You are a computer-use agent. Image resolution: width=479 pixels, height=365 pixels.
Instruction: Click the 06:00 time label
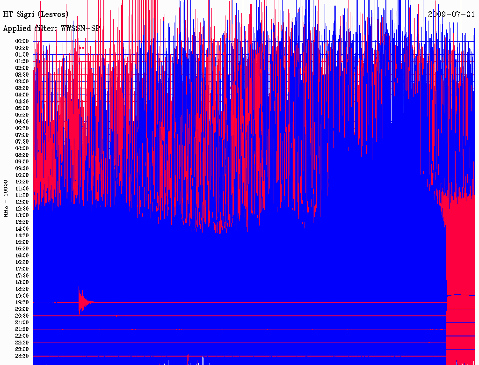pos(22,122)
